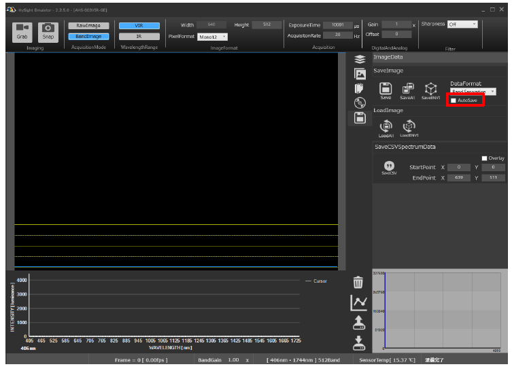Click the line chart icon beside graph
Viewport: 512px width, 371px height.
coord(358,303)
